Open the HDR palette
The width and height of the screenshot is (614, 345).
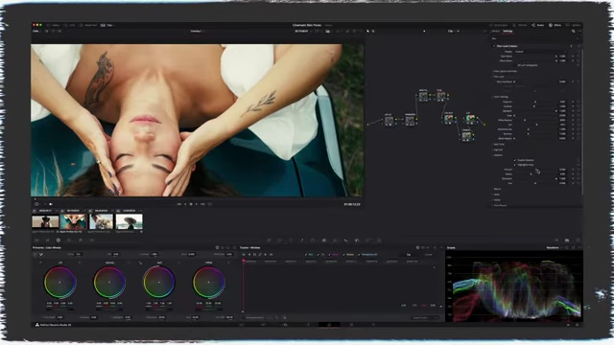[69, 241]
